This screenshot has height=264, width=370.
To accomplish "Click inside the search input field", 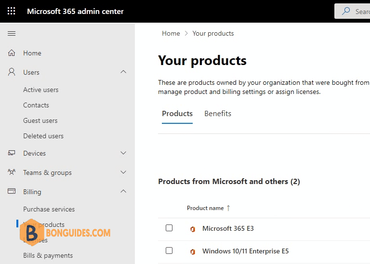I will 352,11.
